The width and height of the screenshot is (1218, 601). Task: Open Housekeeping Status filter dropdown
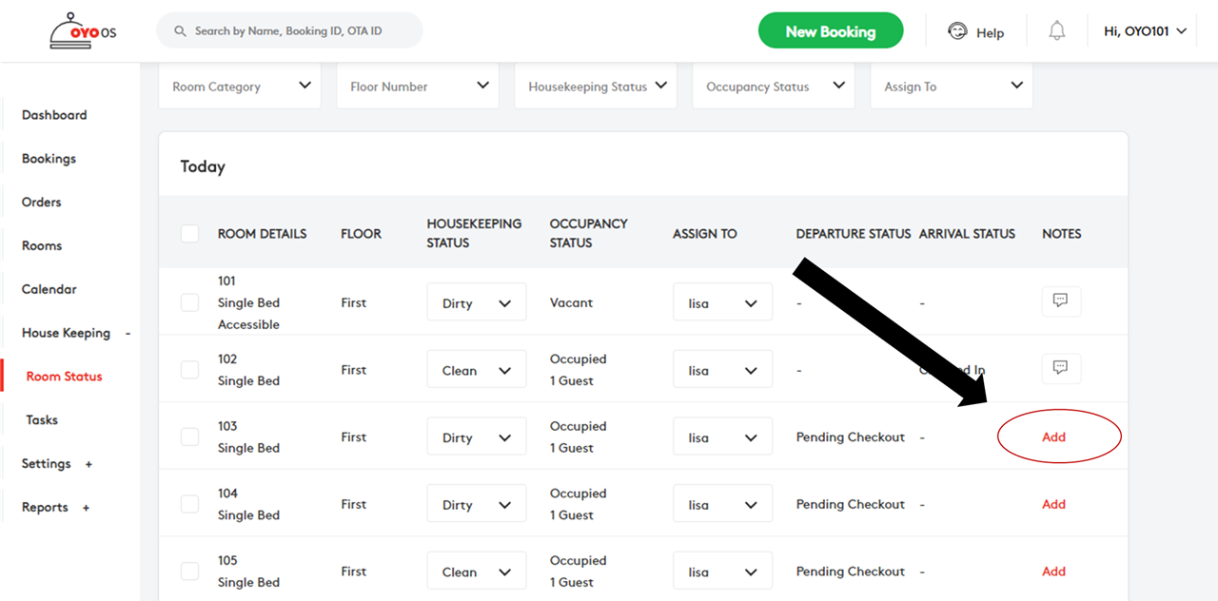[x=596, y=87]
